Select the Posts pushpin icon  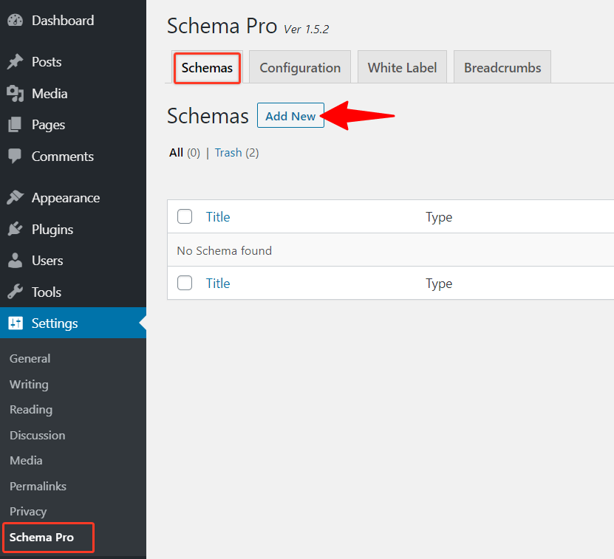pyautogui.click(x=16, y=61)
